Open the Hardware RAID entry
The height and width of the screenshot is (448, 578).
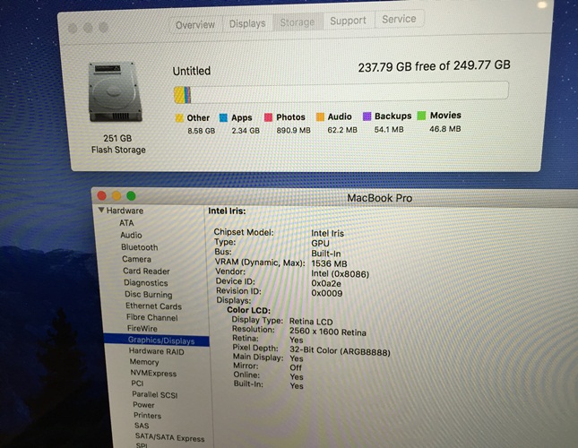(156, 351)
